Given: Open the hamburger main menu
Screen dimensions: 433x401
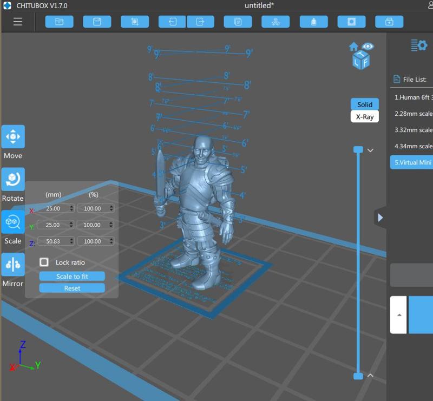Looking at the screenshot, I should point(18,22).
